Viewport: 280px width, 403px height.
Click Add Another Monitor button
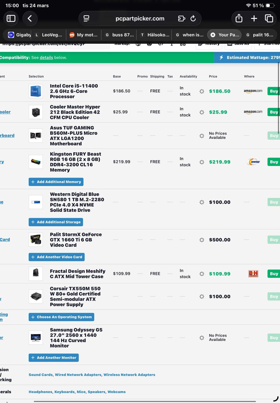pyautogui.click(x=54, y=358)
